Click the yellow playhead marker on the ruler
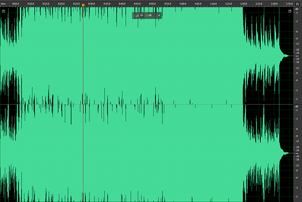Viewport: 302px width, 202px height. tap(83, 5)
